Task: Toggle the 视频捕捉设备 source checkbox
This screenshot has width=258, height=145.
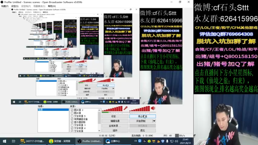Action: [x=72, y=119]
